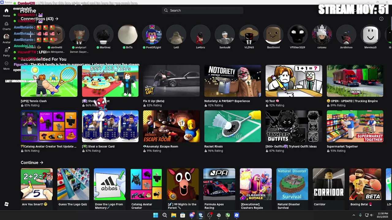The image size is (392, 220).
Task: Open the More menu in the sidebar
Action: 6,65
